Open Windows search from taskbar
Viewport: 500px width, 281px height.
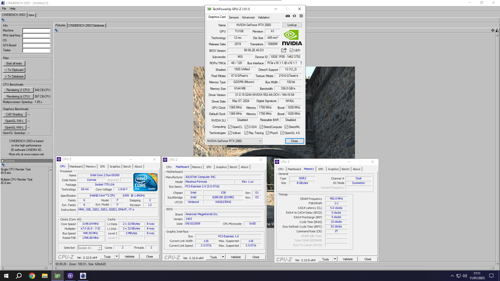(x=19, y=276)
